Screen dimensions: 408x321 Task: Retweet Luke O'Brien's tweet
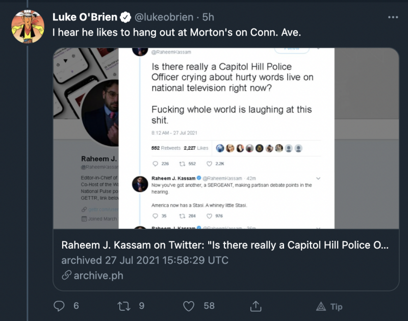(x=124, y=306)
